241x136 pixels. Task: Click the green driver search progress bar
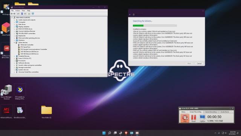tap(155, 26)
